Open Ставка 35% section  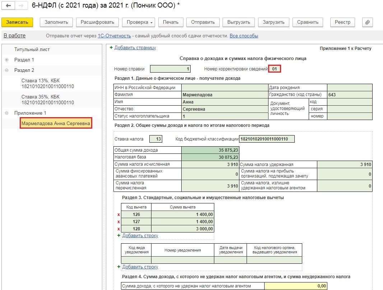48,100
